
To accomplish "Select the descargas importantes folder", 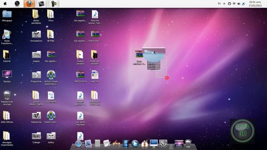I will click(7, 139).
